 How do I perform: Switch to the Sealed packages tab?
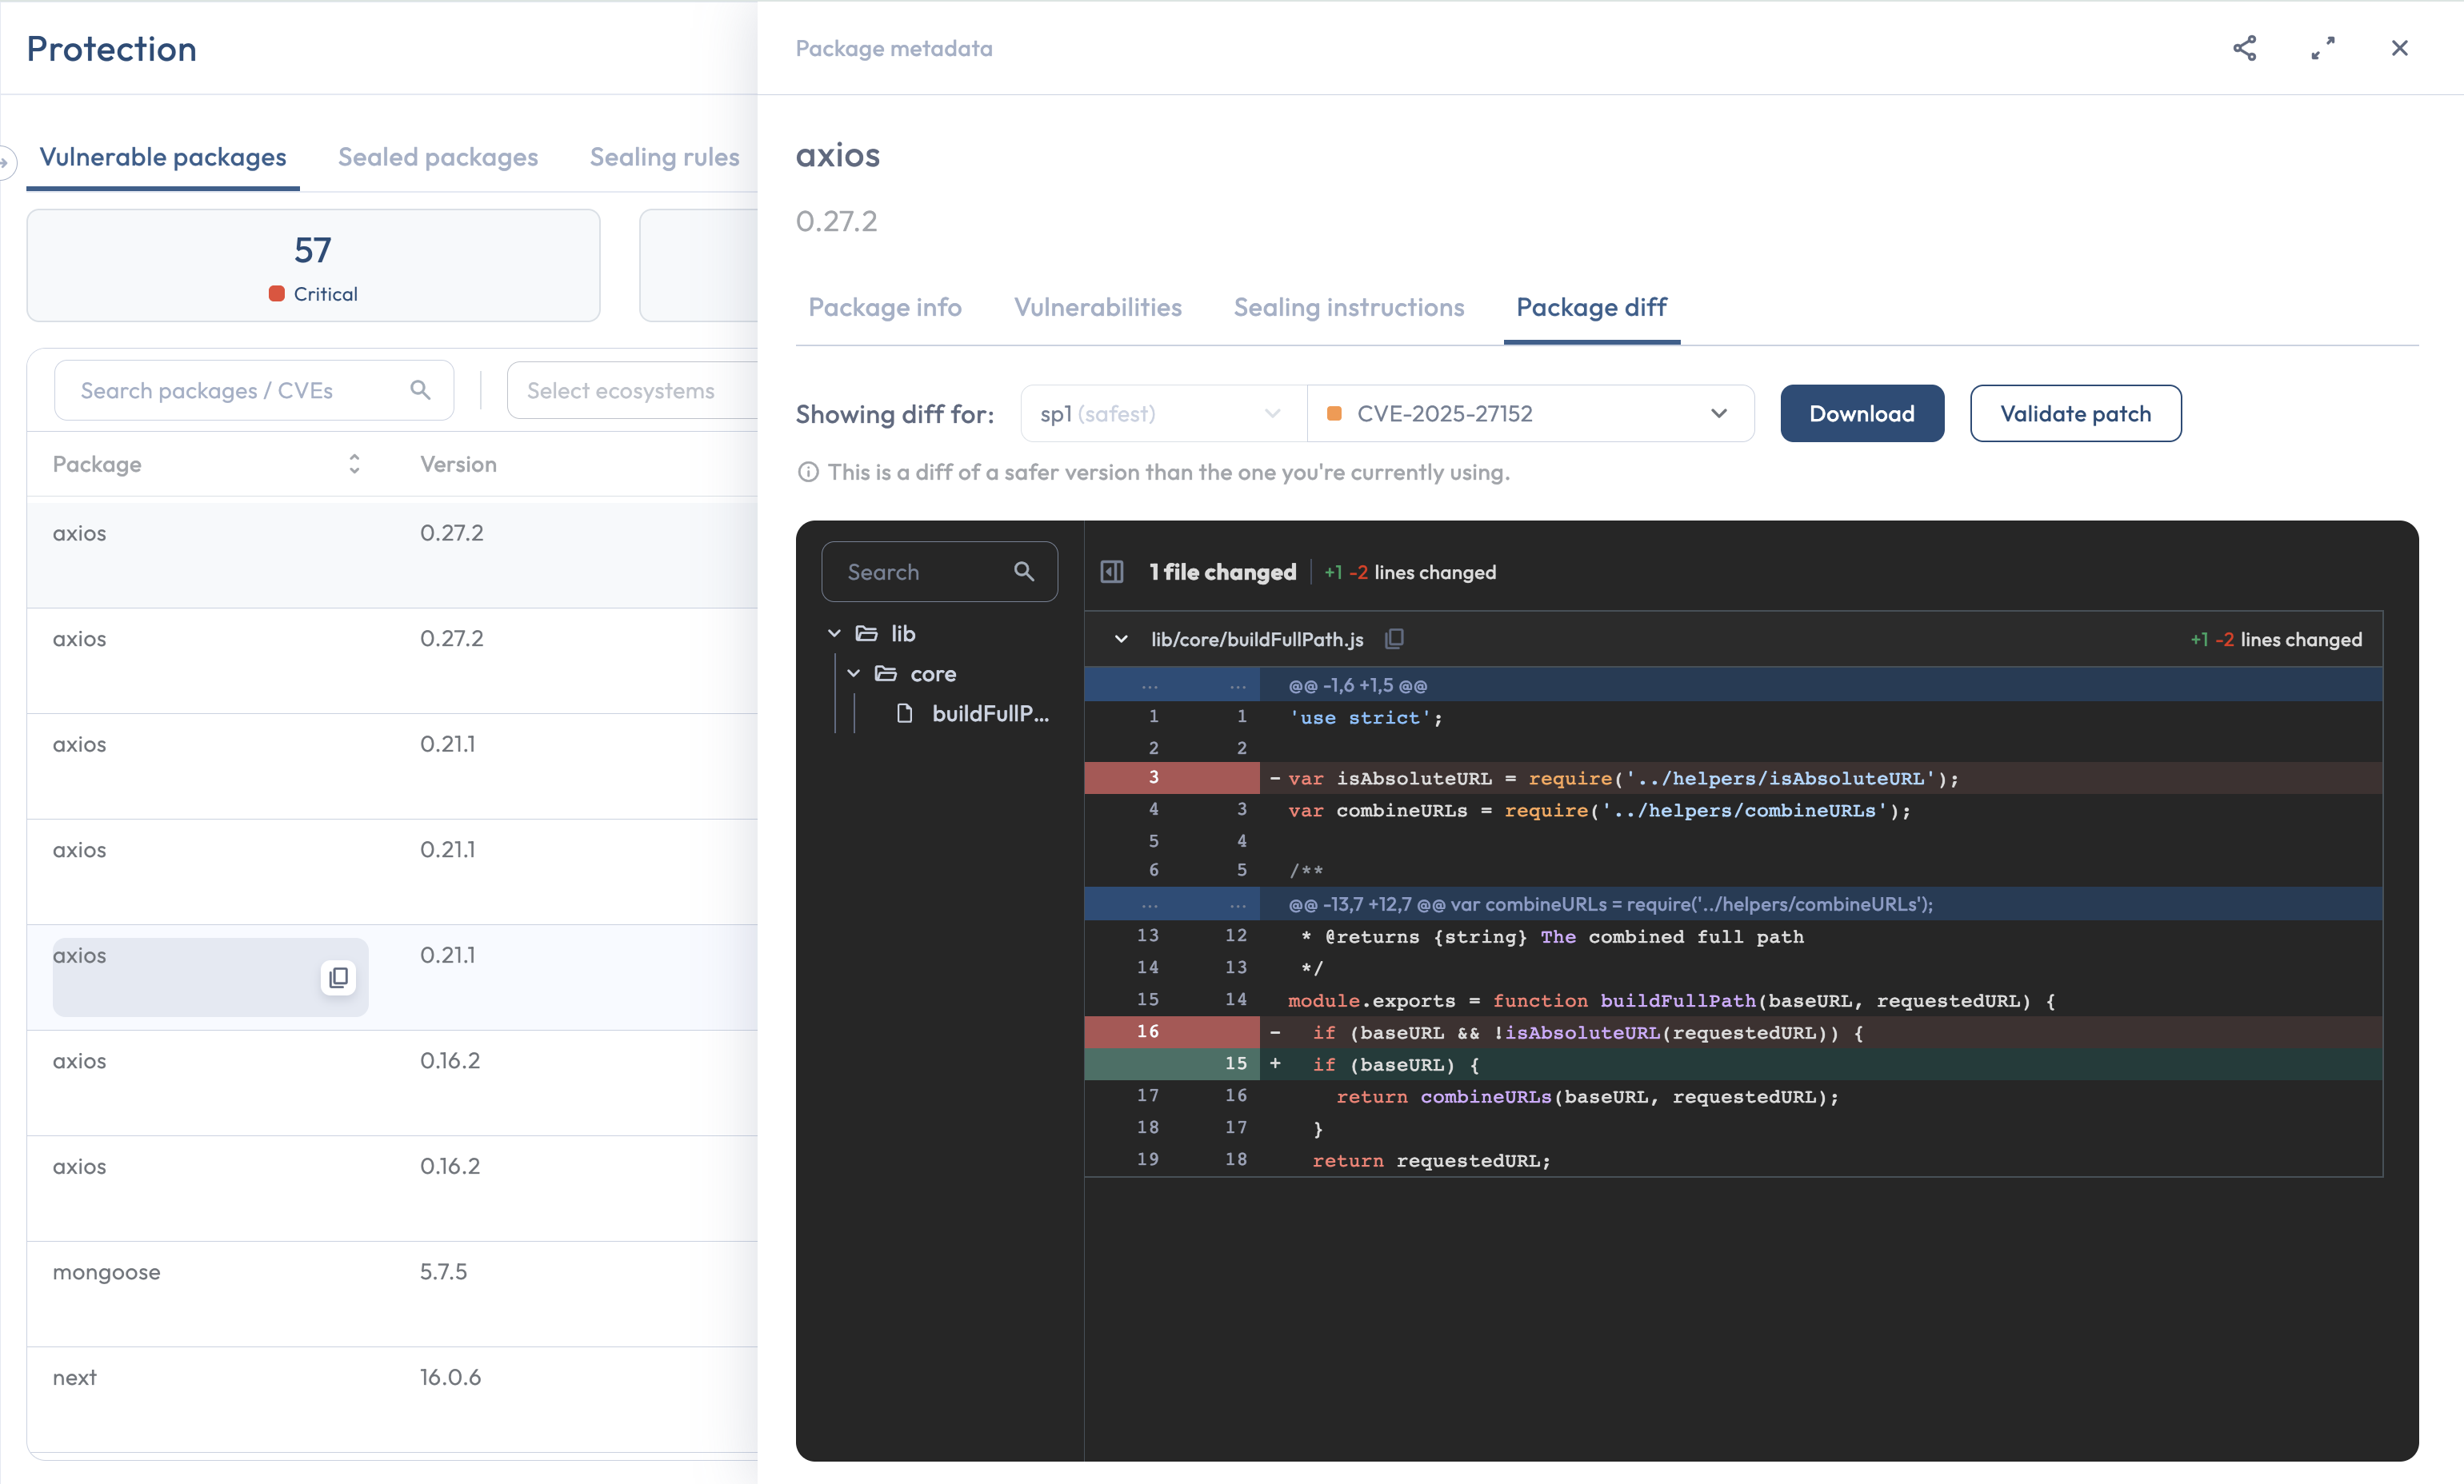[438, 157]
